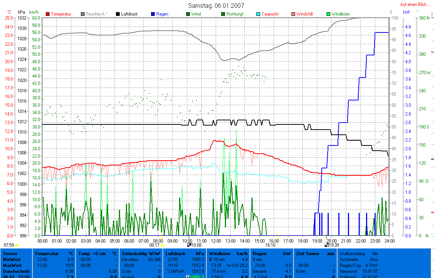
Task: Click the cyan Taupunkt legend icon
Action: [259, 14]
